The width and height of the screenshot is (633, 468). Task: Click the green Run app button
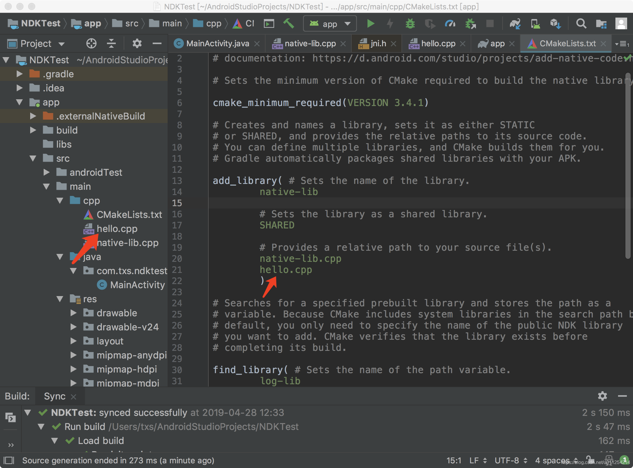point(370,23)
